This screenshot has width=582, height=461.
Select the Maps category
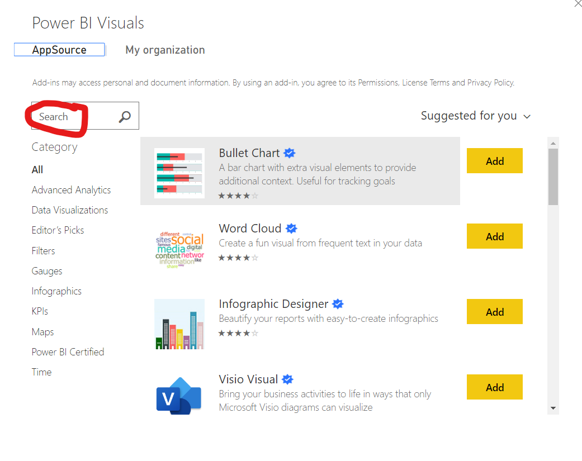[42, 331]
